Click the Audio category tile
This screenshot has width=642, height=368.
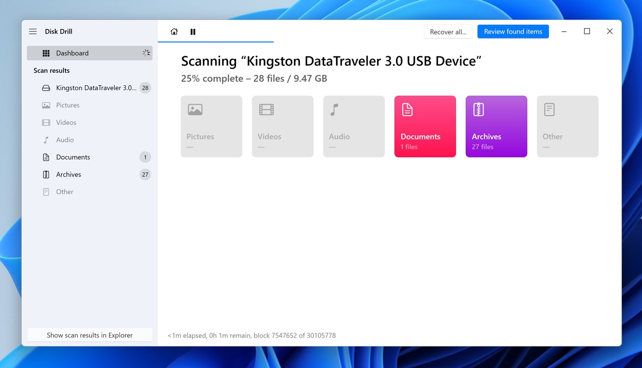(354, 126)
